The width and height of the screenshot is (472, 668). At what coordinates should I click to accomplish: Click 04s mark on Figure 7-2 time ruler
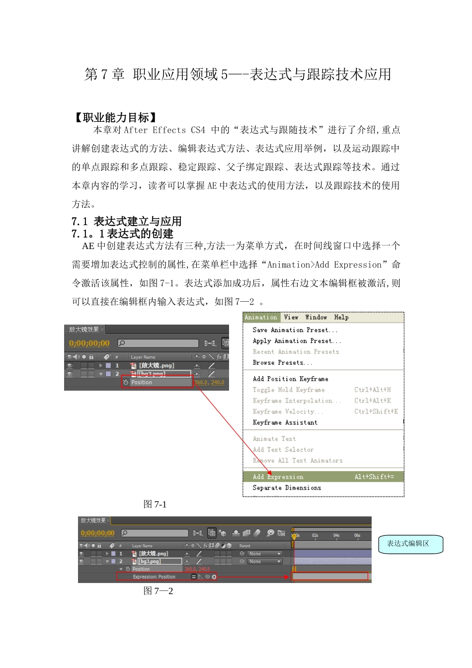point(336,535)
